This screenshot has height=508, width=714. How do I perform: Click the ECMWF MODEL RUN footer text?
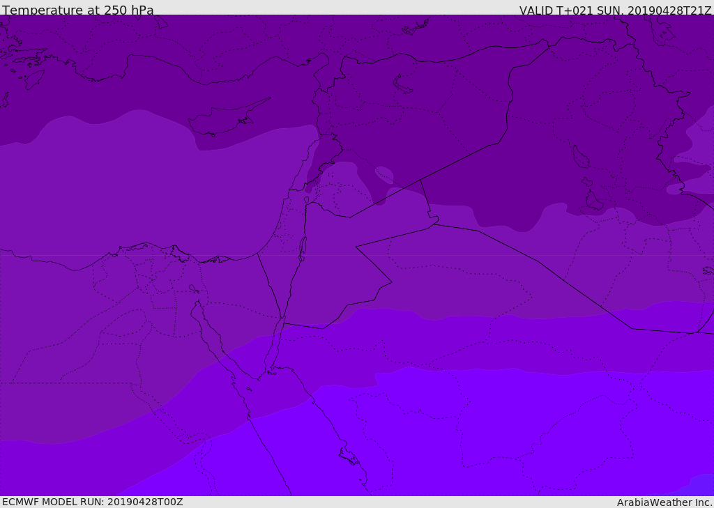[93, 502]
